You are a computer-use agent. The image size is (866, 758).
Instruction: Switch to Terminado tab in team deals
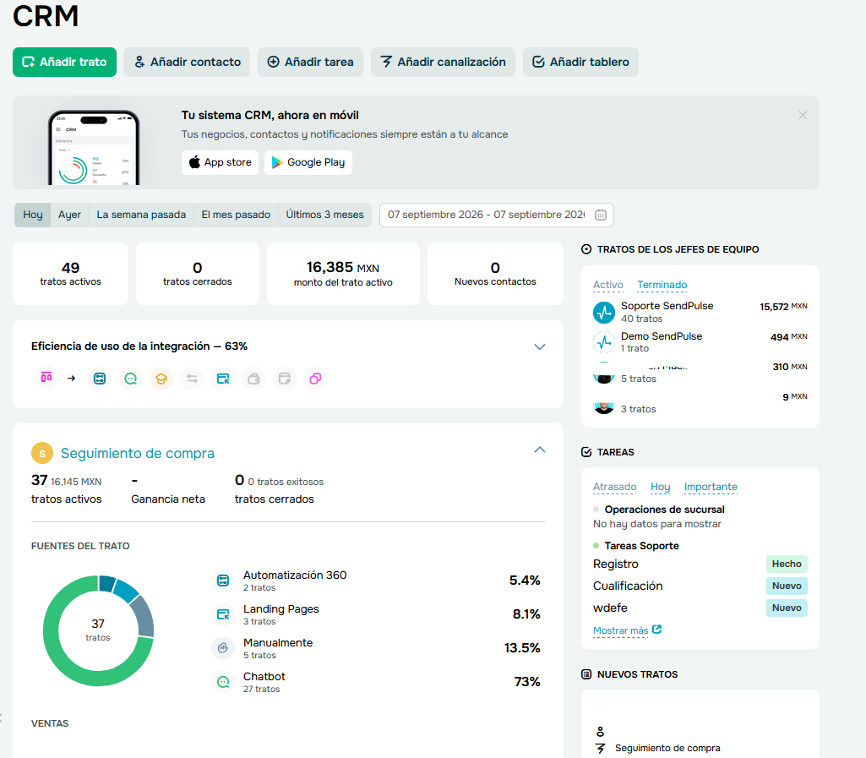tap(662, 285)
